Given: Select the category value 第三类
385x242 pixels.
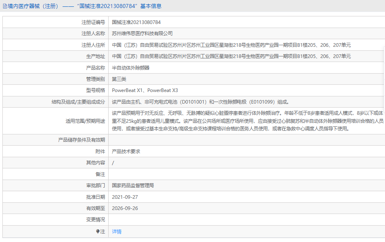Looking at the screenshot, I should pos(119,79).
